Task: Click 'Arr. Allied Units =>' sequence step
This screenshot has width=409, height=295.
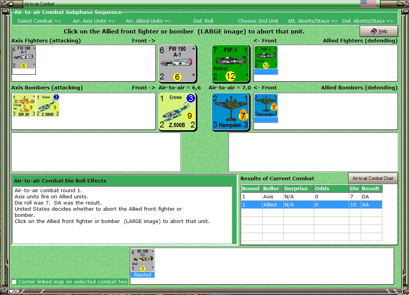Action: click(x=148, y=21)
